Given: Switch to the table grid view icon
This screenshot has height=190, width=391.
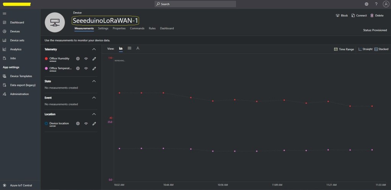Looking at the screenshot, I should pos(129,48).
